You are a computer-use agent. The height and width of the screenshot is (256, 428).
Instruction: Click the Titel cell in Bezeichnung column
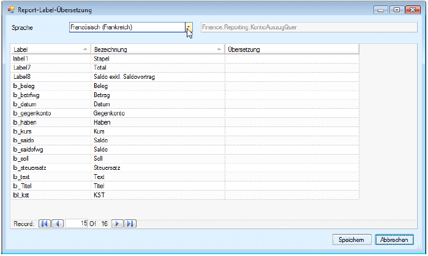tap(158, 186)
